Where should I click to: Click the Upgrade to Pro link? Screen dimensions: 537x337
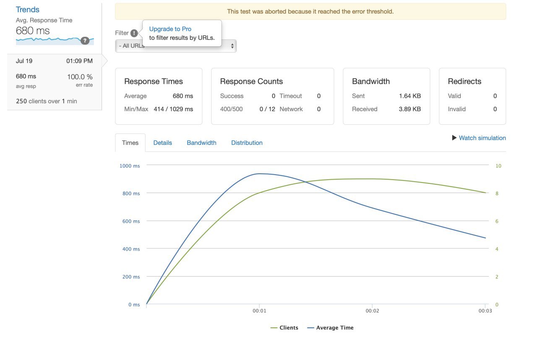coord(170,29)
